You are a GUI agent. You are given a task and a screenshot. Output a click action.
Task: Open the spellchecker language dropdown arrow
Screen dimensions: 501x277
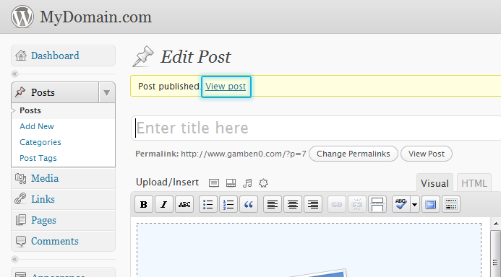[x=414, y=204]
